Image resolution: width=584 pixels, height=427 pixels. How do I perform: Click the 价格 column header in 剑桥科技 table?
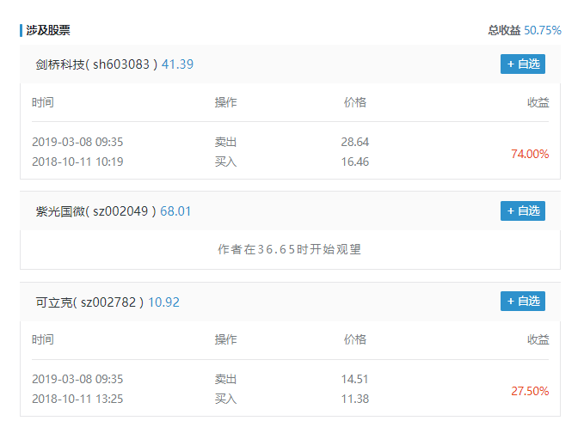coord(355,102)
